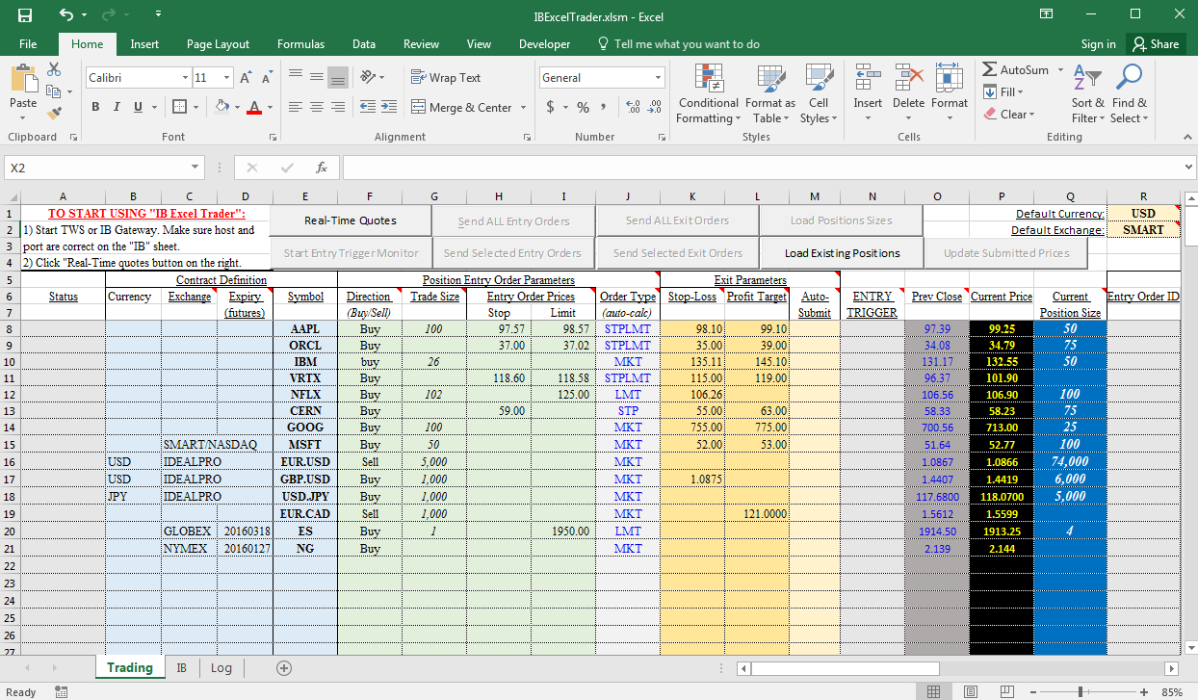Screen dimensions: 1198x700
Task: Open Conditional Formatting options
Action: (708, 93)
